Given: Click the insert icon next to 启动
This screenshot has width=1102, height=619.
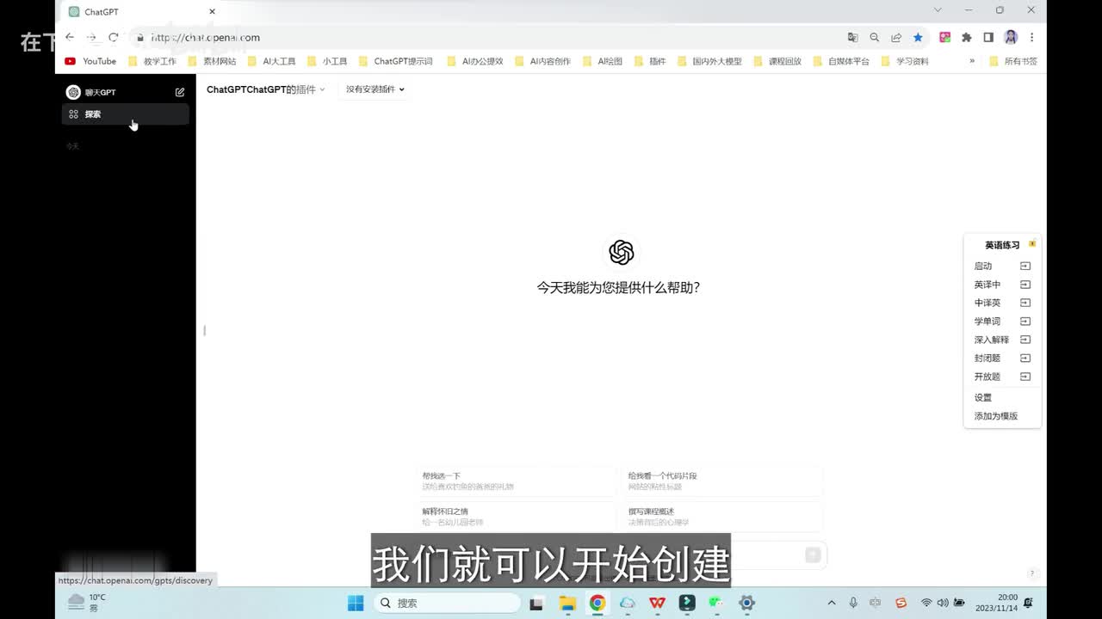Looking at the screenshot, I should 1025,267.
